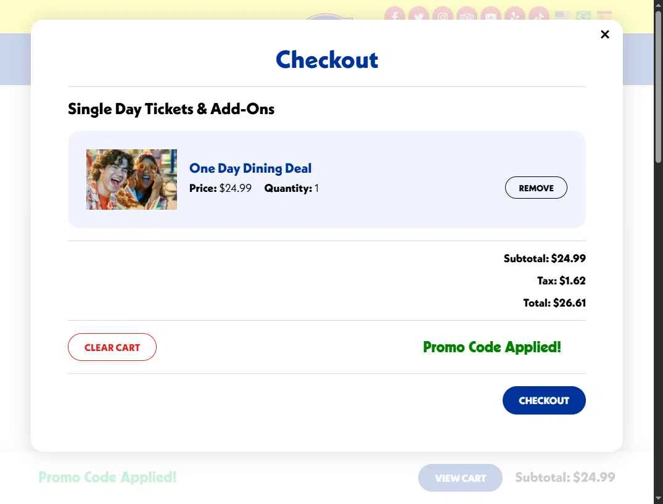Viewport: 663px width, 504px height.
Task: Click the dimmed View Cart button
Action: (460, 478)
